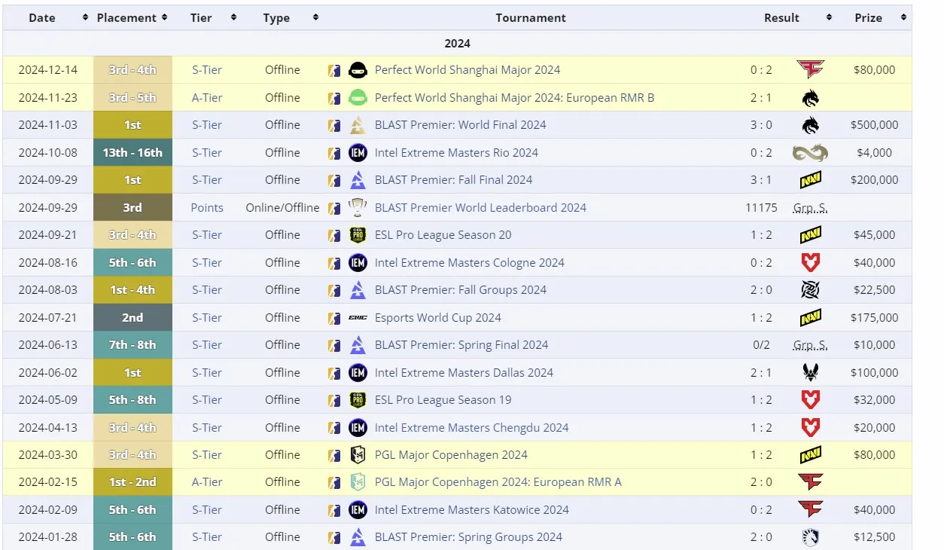The width and height of the screenshot is (944, 550).
Task: Click ESL Pro League icon beside Season 20
Action: coord(358,235)
